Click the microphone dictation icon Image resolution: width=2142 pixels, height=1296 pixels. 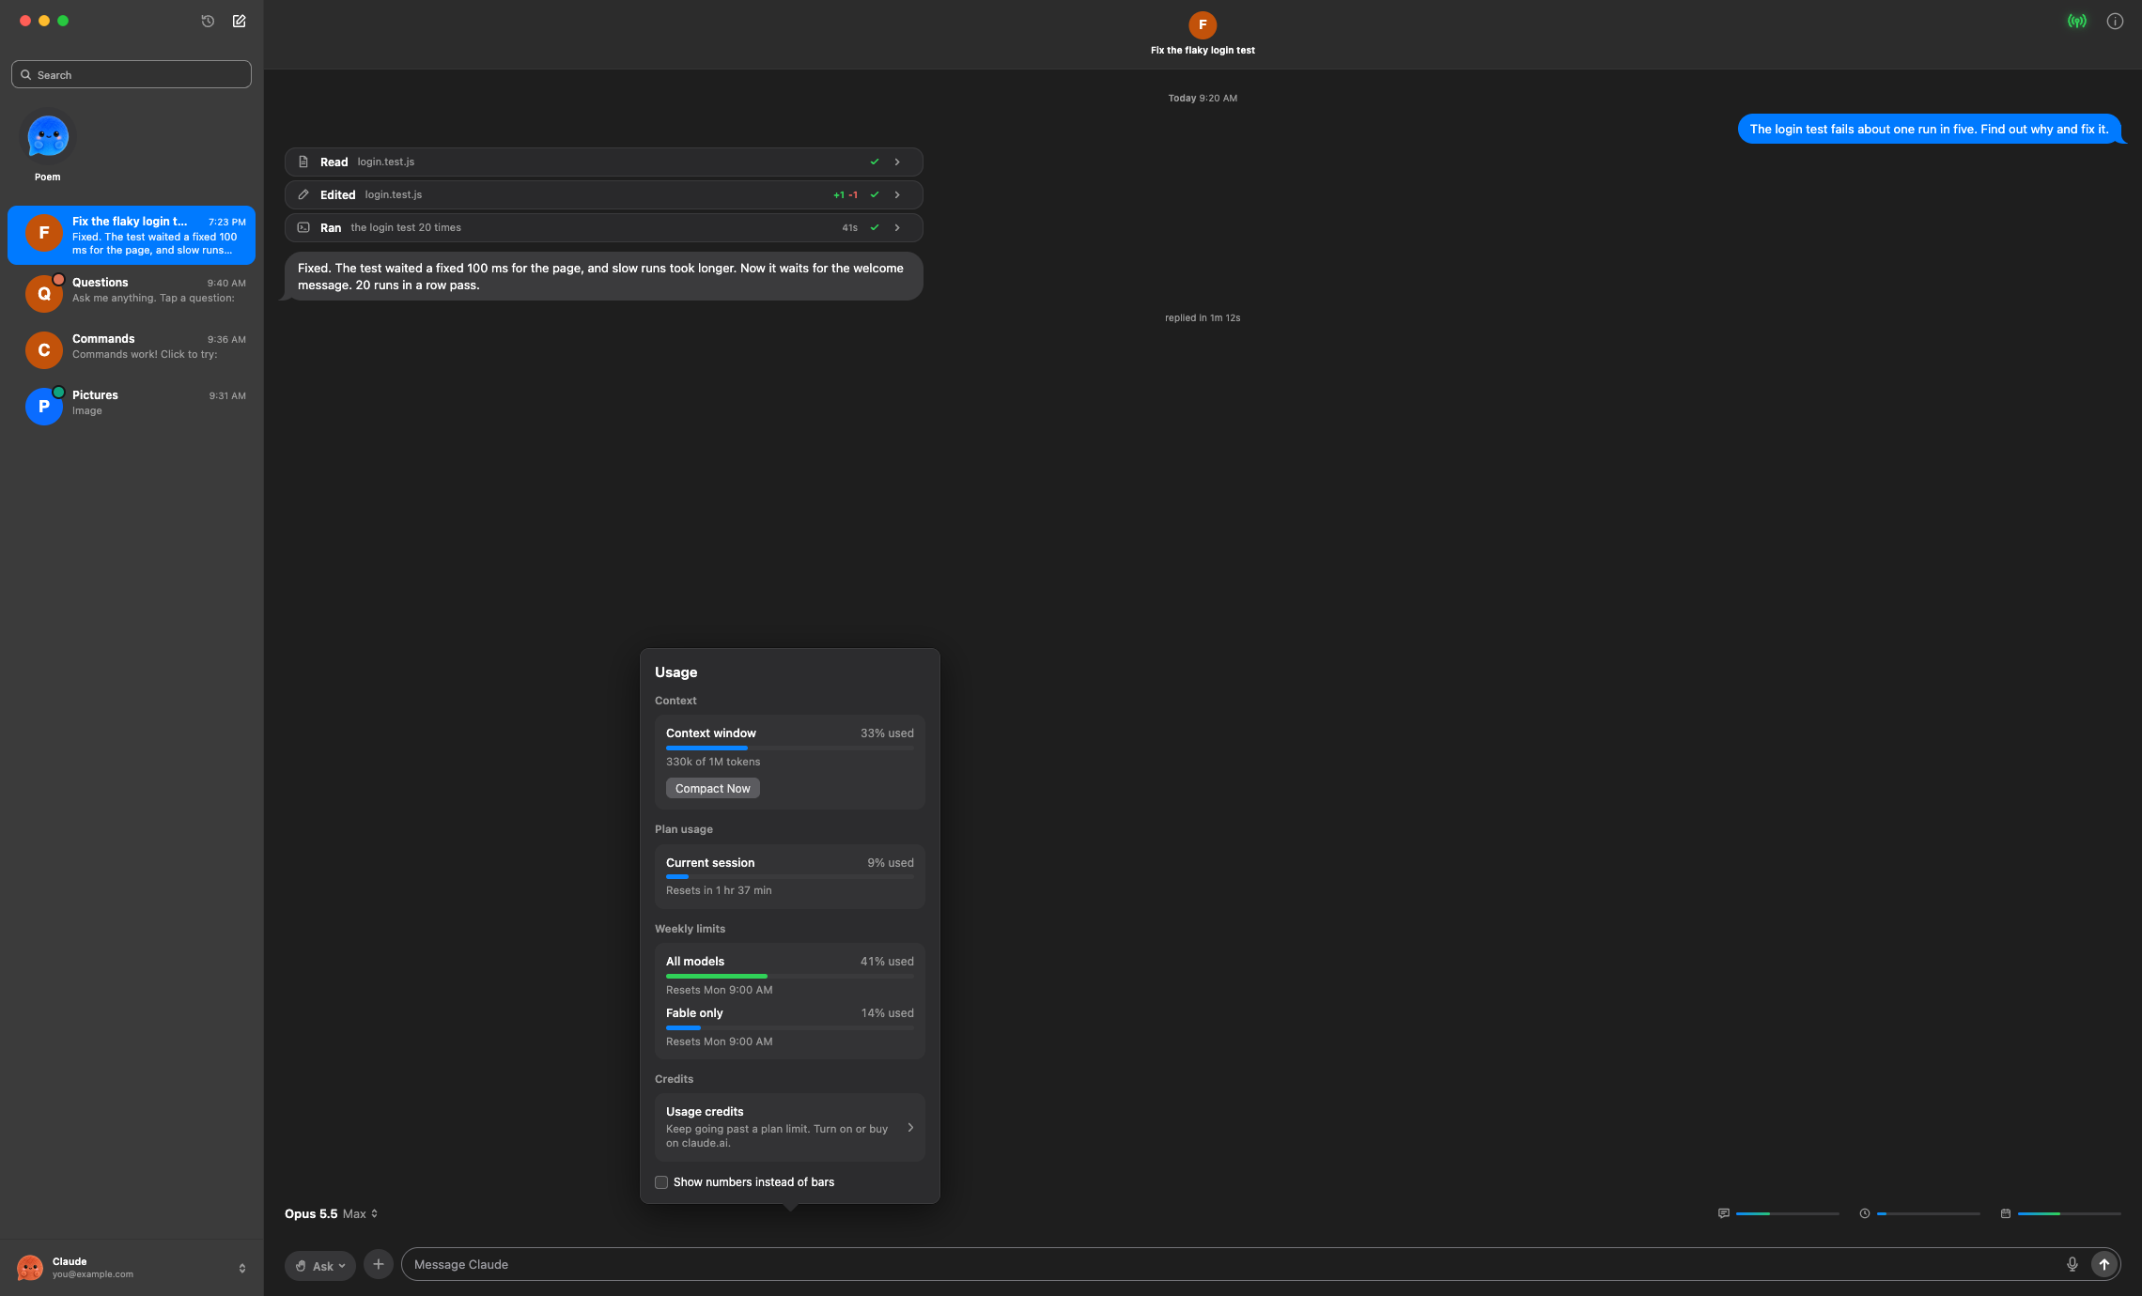[2072, 1264]
